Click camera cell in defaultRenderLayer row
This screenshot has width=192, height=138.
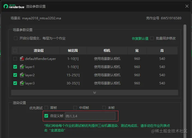tap(107, 59)
